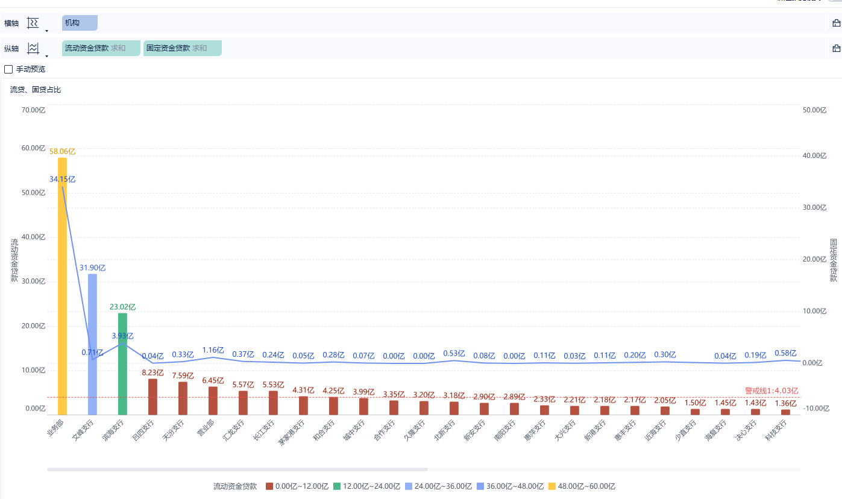The width and height of the screenshot is (842, 499).
Task: Click the chart title 流贷、固贷占比
Action: [36, 90]
